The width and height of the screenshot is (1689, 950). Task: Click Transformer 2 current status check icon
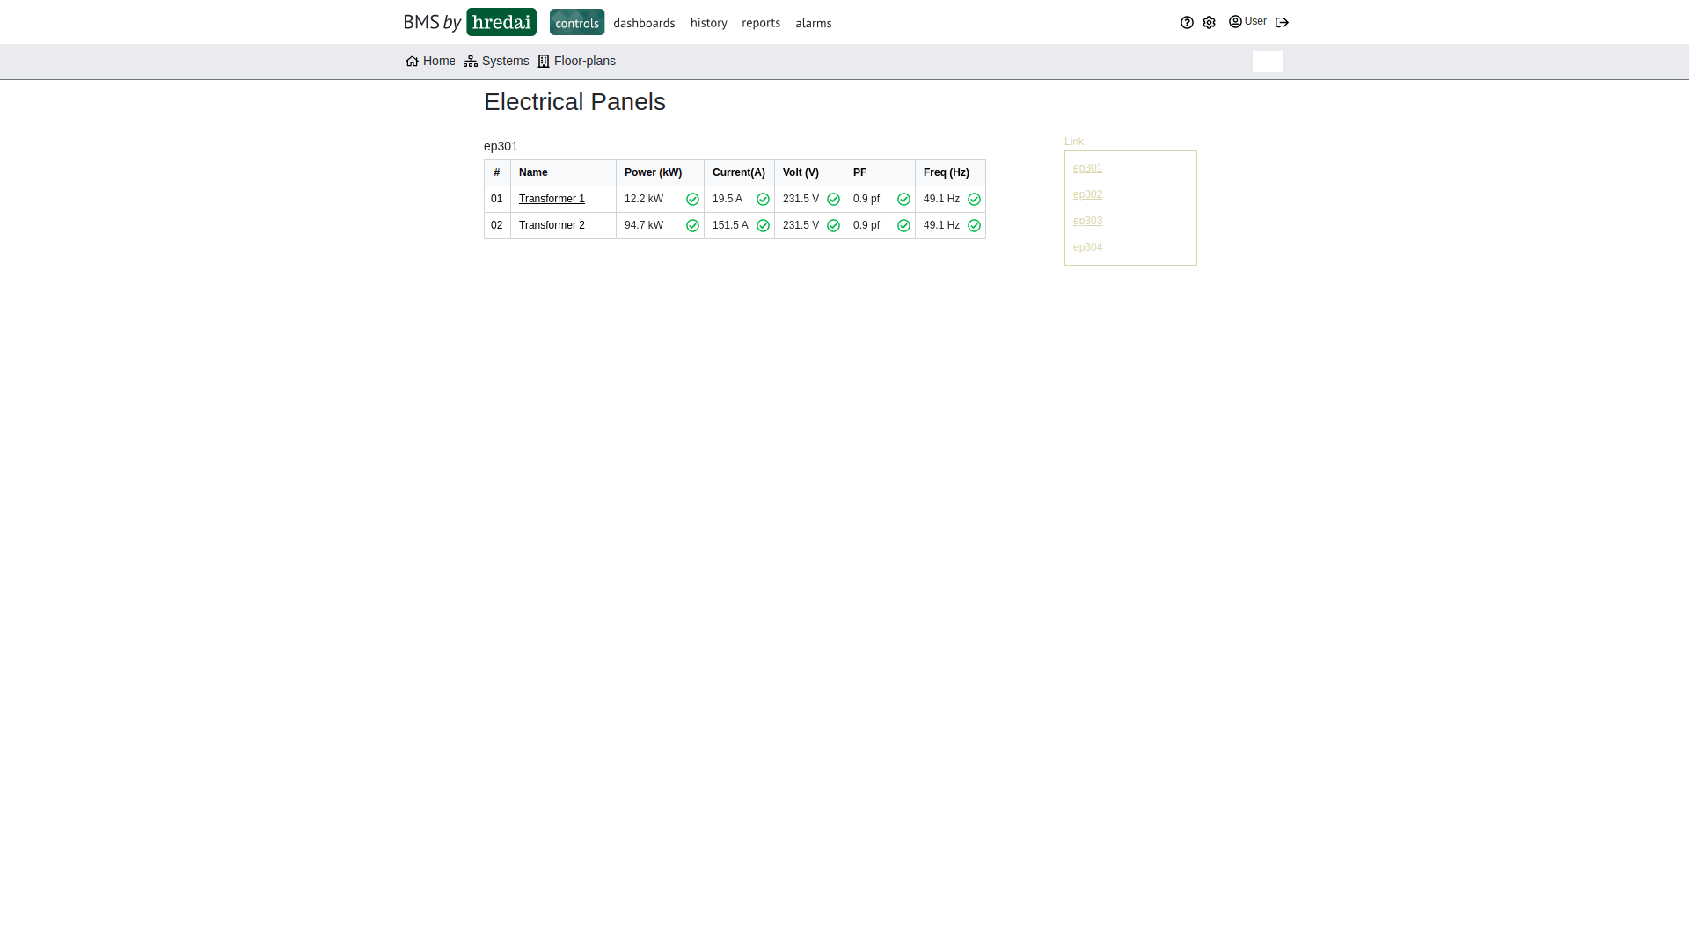[763, 226]
